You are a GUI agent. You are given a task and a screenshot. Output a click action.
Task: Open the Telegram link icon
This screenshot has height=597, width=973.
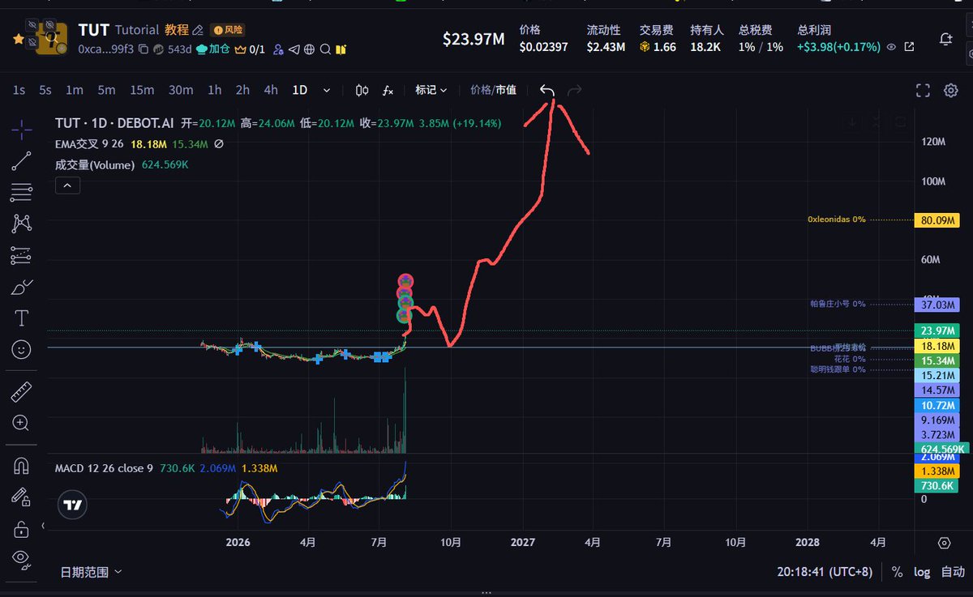294,49
